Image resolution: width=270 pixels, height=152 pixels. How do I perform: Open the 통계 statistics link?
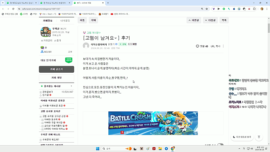tap(58, 41)
